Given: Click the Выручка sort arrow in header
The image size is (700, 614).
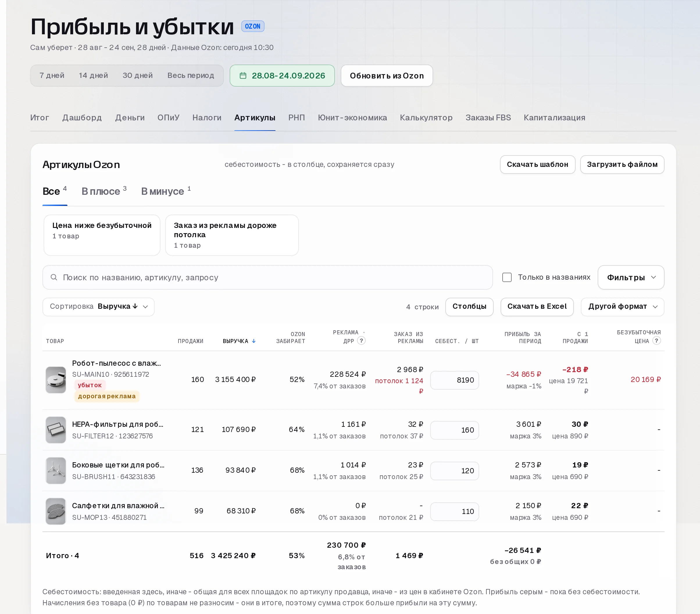Looking at the screenshot, I should point(254,341).
